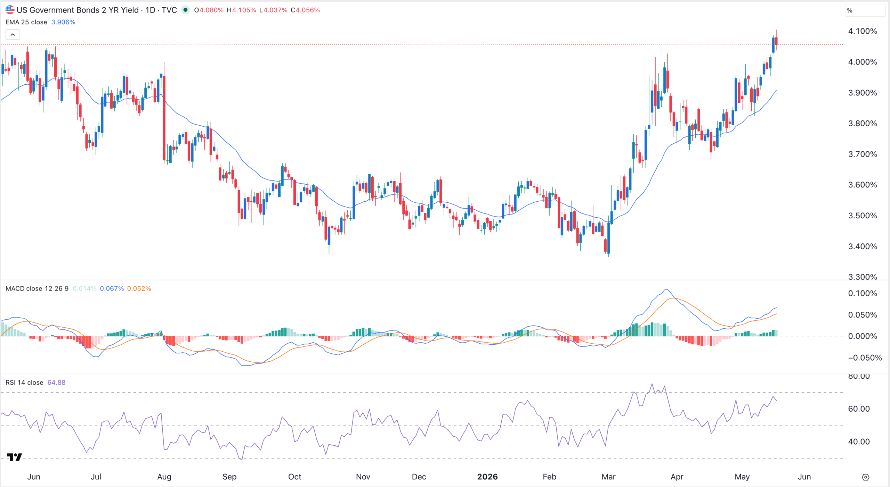
Task: Click the TradingView logo
Action: tap(14, 457)
